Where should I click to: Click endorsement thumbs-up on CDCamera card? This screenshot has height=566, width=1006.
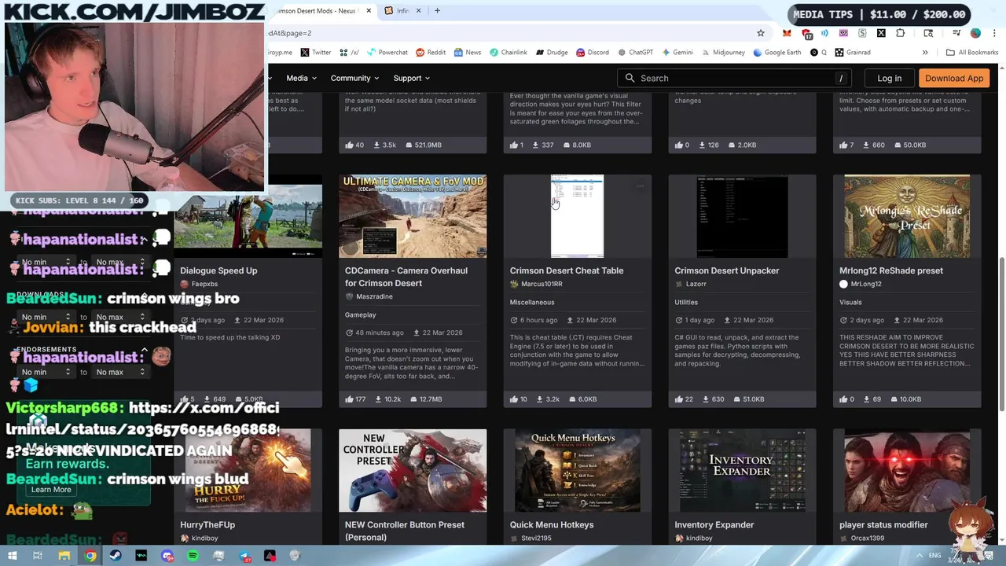pyautogui.click(x=349, y=399)
